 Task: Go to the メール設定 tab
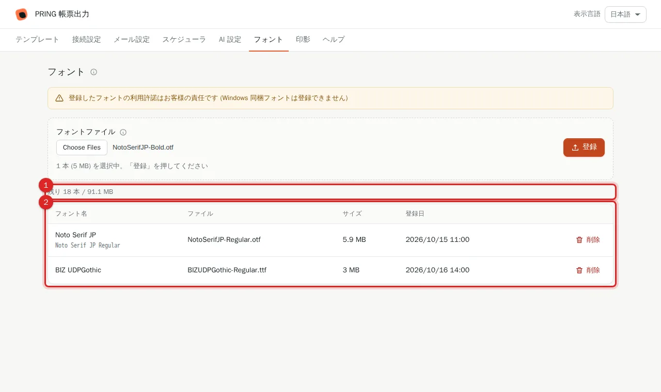point(132,40)
